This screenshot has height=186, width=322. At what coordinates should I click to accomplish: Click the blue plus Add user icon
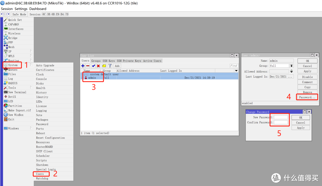tap(83, 66)
